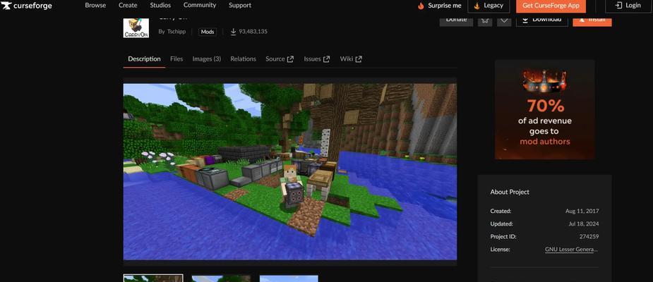Click the CurseForge logo

(x=26, y=6)
